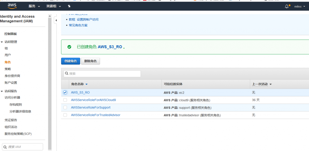This screenshot has width=309, height=151.
Task: Click the green success checkmark icon
Action: coord(69,47)
